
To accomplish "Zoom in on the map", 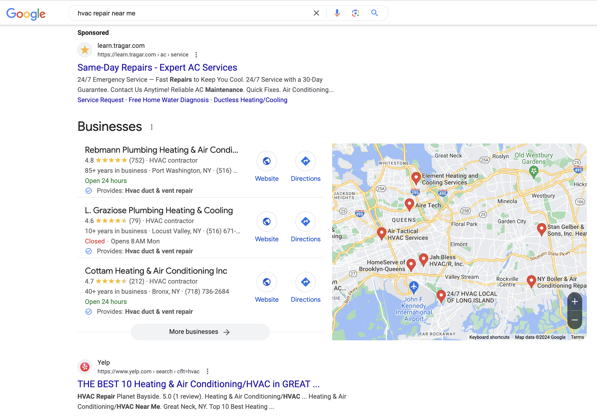I will click(574, 301).
